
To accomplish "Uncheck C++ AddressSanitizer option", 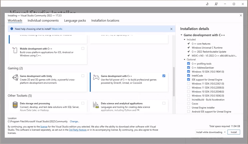I will (x=188, y=68).
